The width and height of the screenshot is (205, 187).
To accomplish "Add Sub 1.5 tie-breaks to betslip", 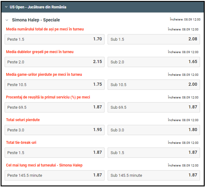I will (154, 153).
